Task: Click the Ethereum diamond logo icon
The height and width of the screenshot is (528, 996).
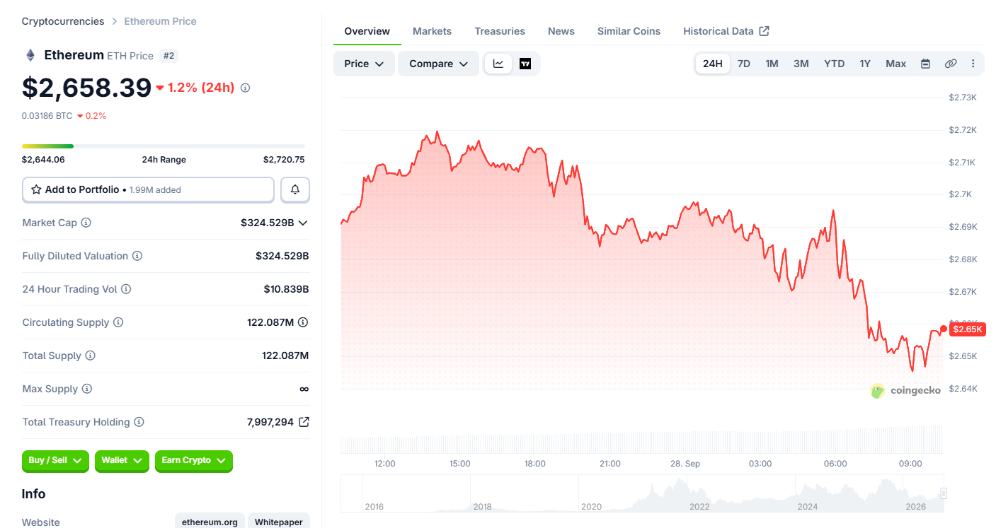Action: (x=30, y=55)
